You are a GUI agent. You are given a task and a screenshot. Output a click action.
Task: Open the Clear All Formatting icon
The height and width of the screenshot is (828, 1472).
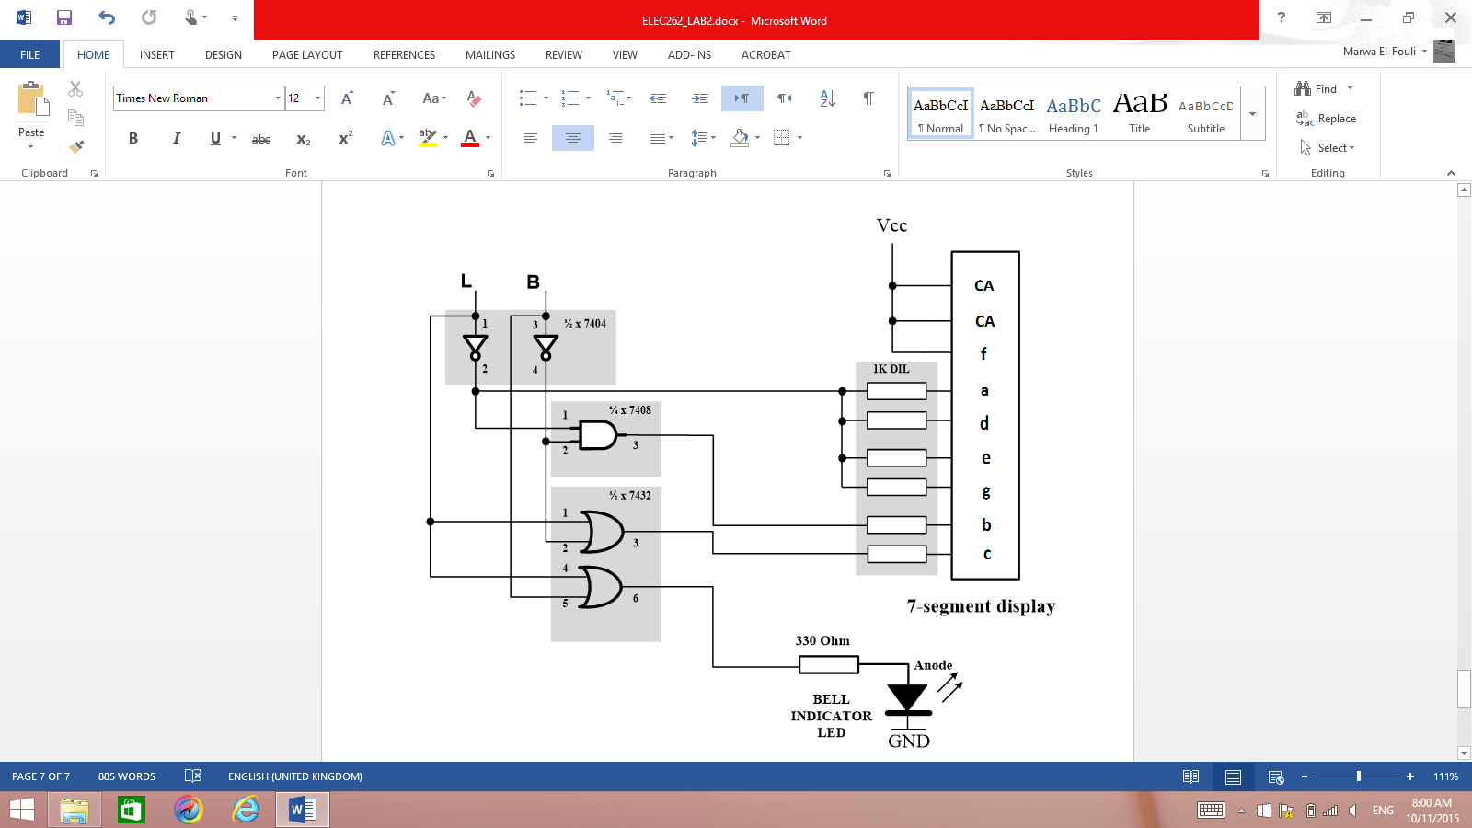[x=474, y=98]
